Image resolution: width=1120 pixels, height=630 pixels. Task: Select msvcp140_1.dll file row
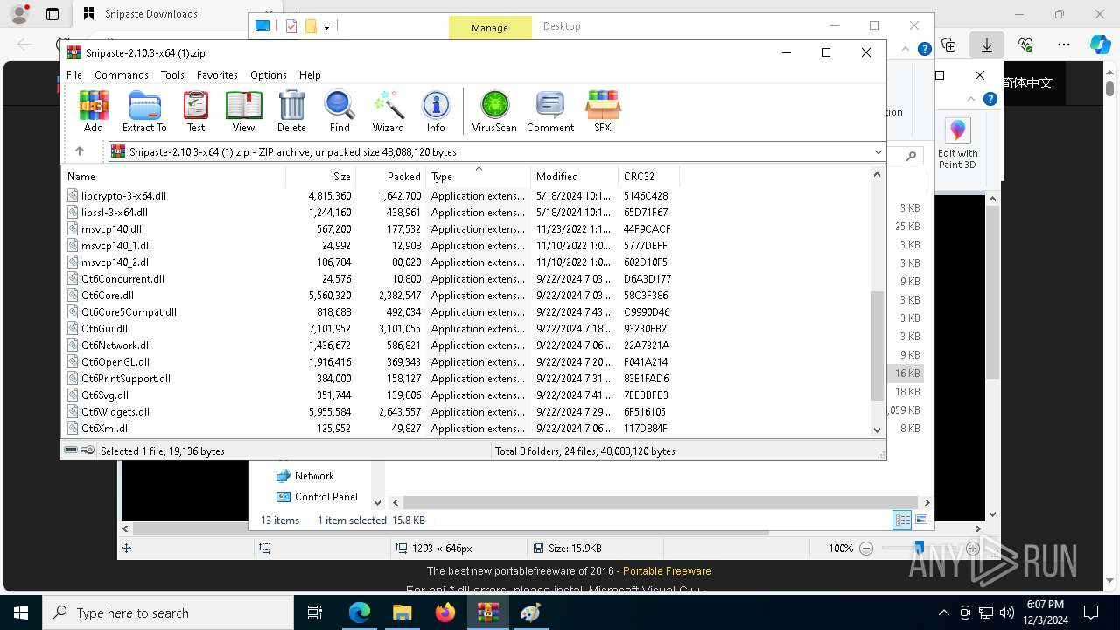(x=466, y=246)
